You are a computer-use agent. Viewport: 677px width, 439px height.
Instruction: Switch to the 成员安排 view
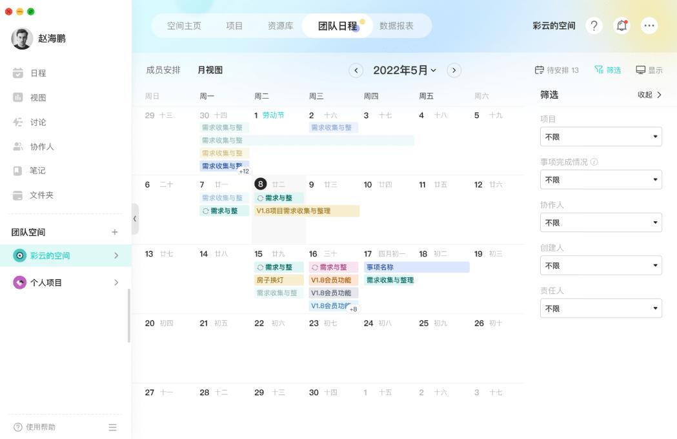tap(163, 70)
